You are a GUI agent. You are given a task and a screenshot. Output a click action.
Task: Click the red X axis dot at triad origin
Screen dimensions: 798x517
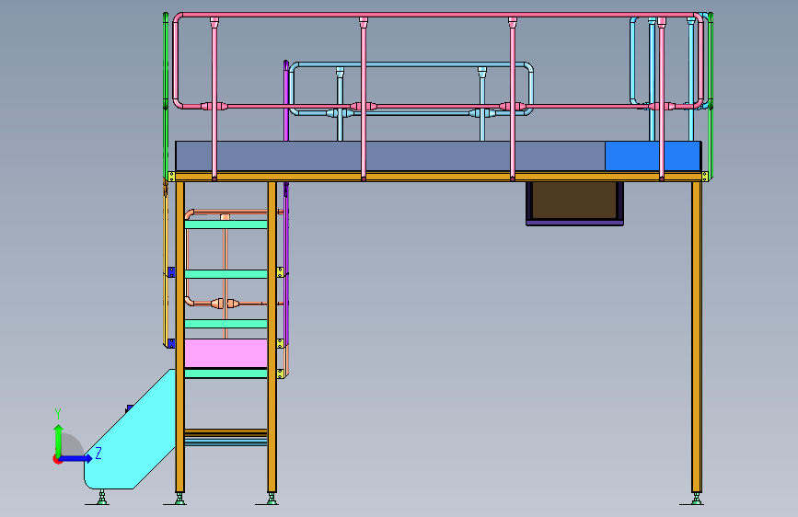click(57, 460)
